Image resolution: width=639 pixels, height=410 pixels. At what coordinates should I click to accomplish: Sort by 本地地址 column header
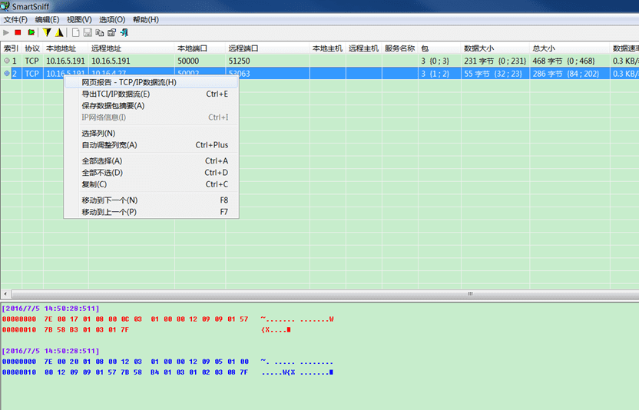(65, 48)
